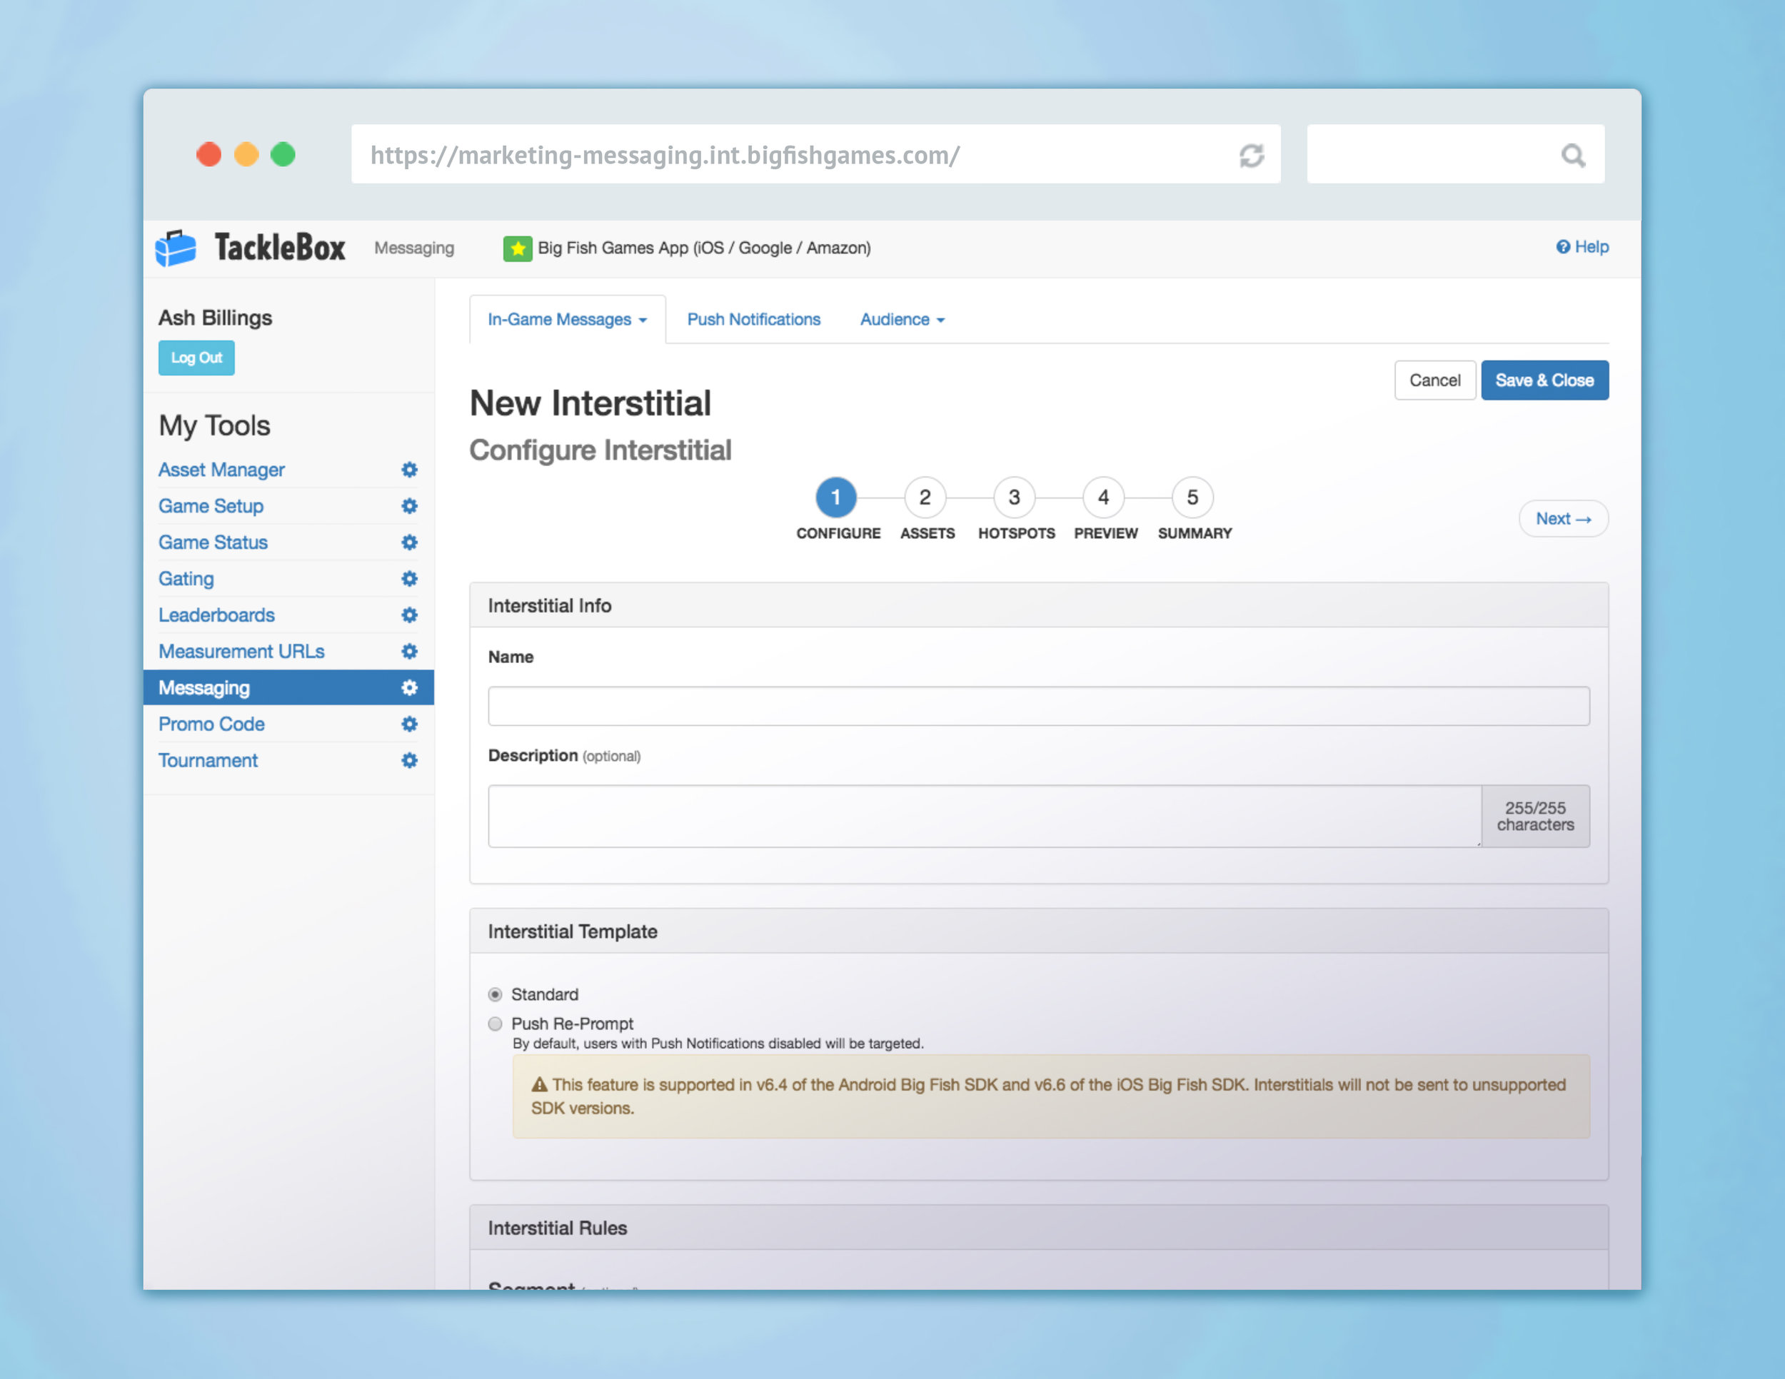
Task: Click the gear icon beside Leaderboards
Action: pos(409,615)
